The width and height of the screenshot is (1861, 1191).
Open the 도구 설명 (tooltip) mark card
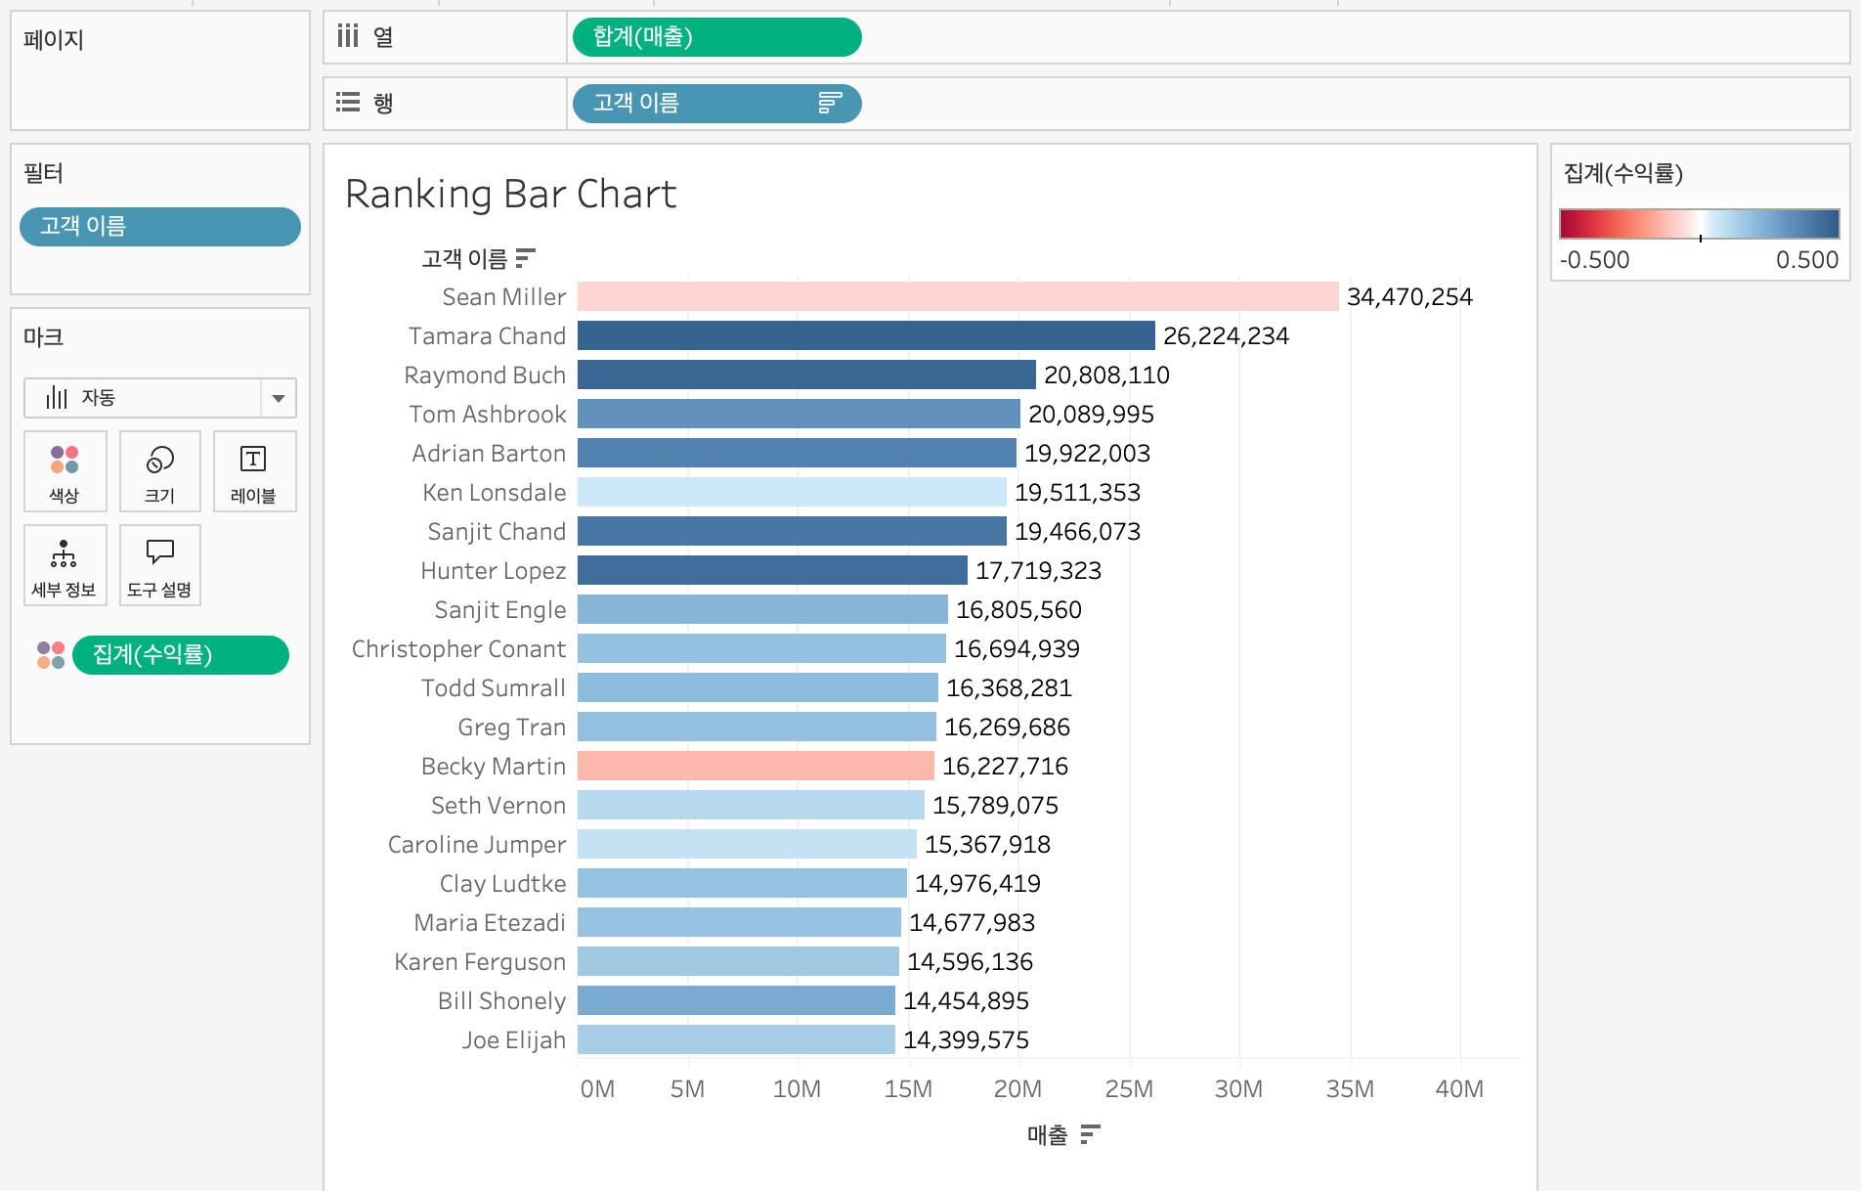[x=160, y=565]
